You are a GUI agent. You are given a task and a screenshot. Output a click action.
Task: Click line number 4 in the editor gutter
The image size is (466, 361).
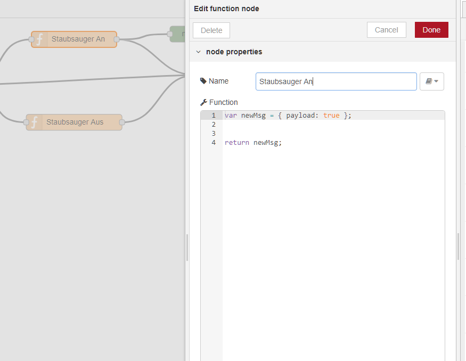pyautogui.click(x=214, y=143)
